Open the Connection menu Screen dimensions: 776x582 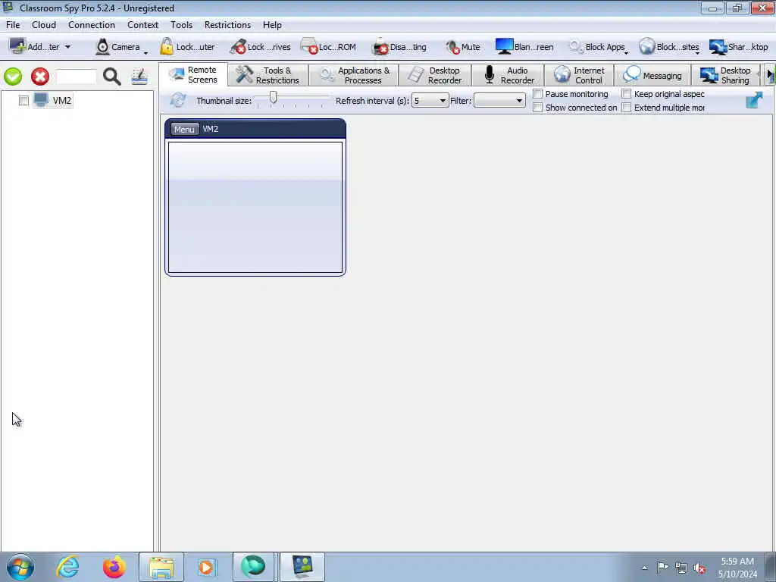pyautogui.click(x=92, y=25)
